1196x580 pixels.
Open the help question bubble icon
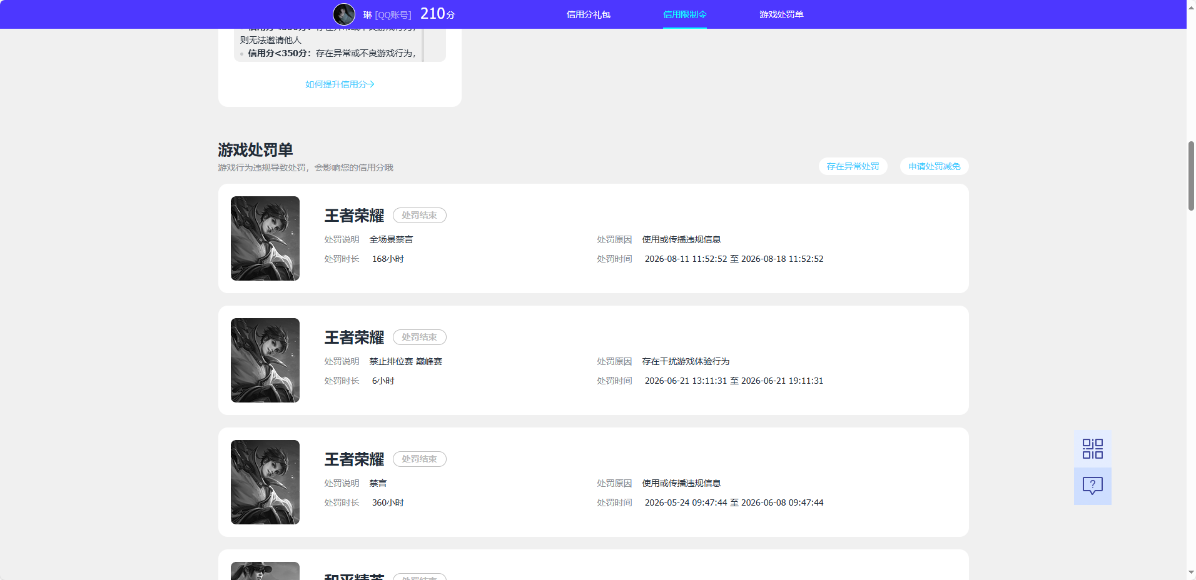point(1092,486)
